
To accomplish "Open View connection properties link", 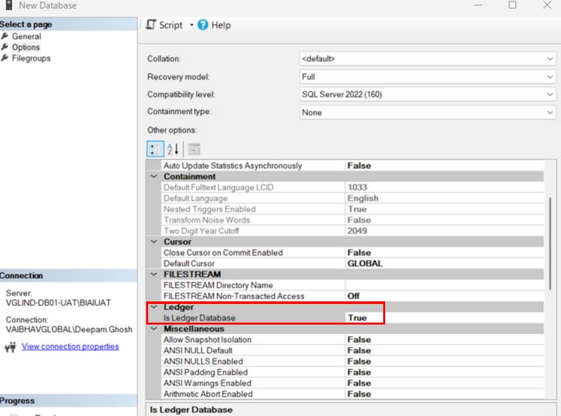I will click(70, 346).
